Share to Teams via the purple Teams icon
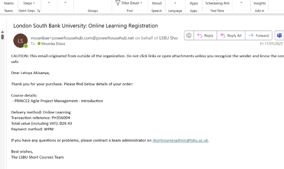Screen dimensions: 284x169 click(280, 35)
